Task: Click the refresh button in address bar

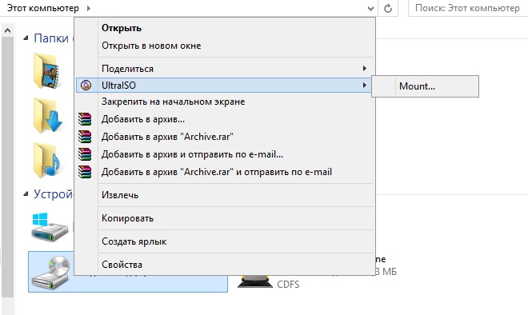Action: (388, 8)
